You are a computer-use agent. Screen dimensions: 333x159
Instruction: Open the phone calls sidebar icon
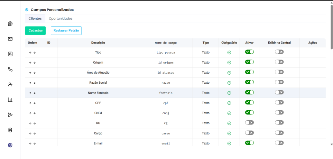tap(10, 69)
